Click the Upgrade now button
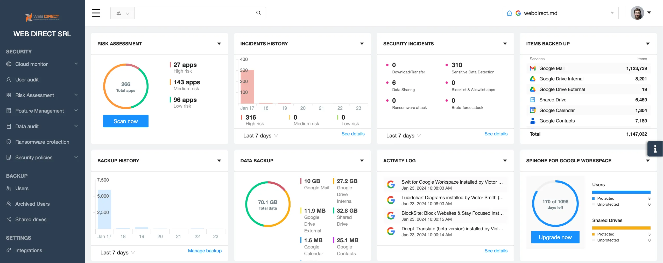The width and height of the screenshot is (663, 263). click(555, 237)
